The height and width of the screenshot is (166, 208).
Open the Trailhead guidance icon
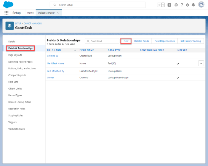click(x=176, y=5)
